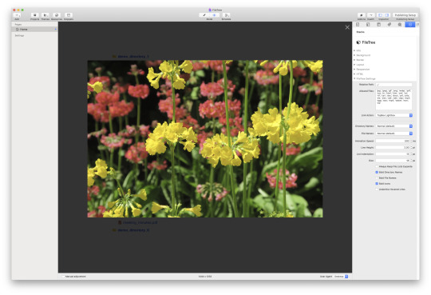431x295 pixels.
Task: Uncheck Bold Directory Names
Action: coord(377,172)
